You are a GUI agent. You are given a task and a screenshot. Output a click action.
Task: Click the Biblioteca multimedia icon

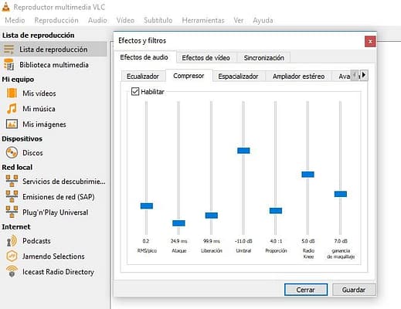coord(8,65)
